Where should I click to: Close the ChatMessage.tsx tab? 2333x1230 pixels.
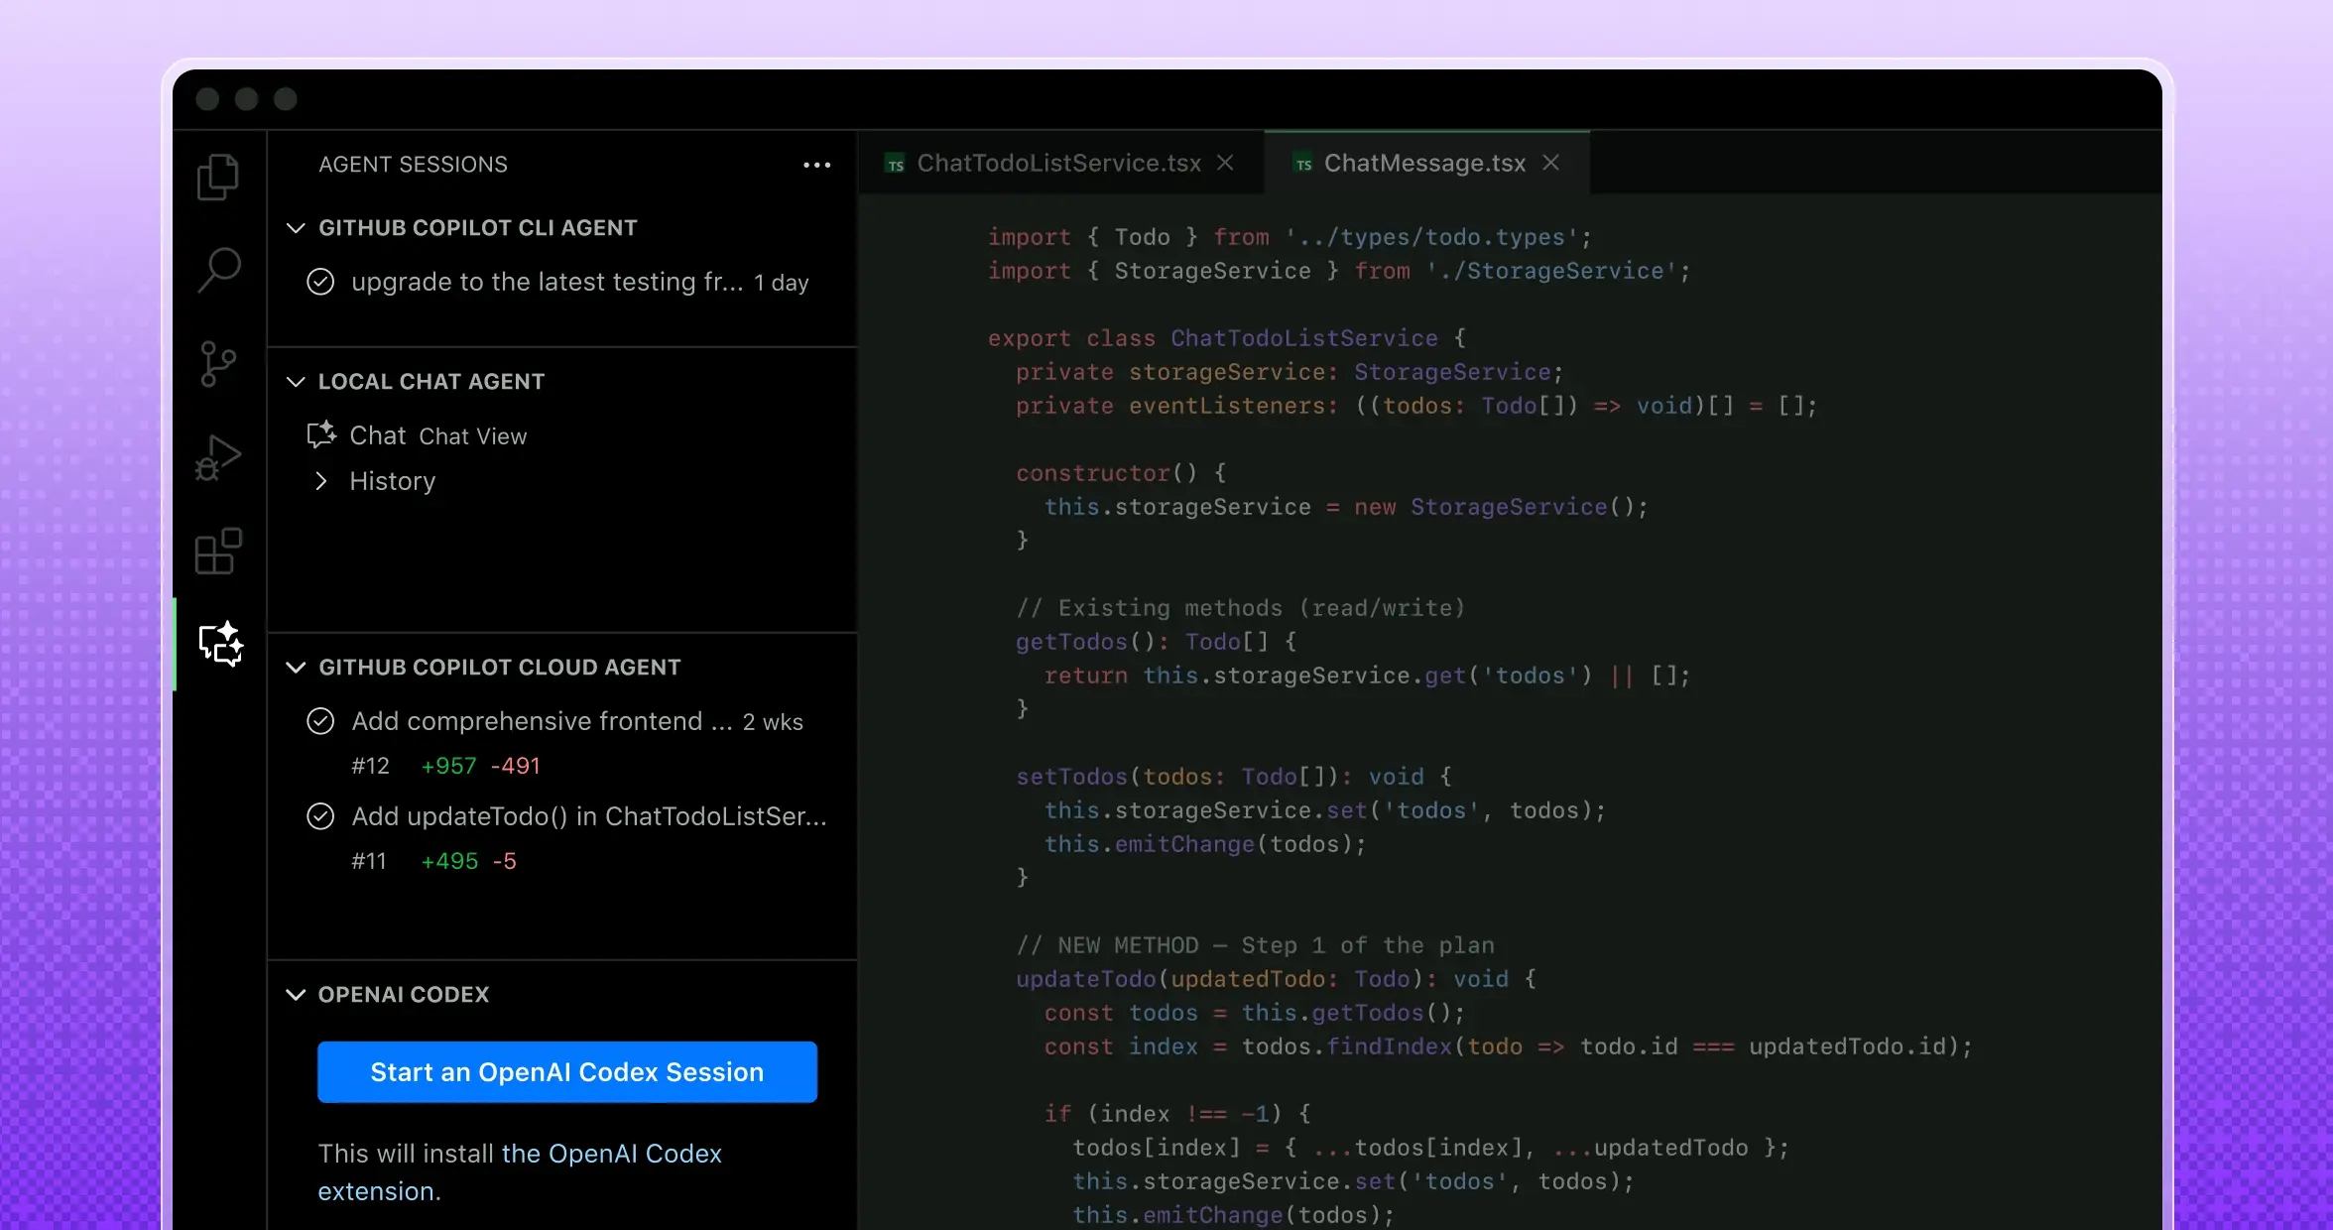click(x=1551, y=163)
